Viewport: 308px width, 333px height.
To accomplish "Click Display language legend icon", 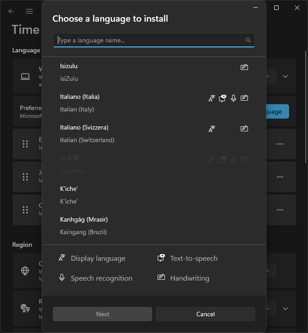I will pyautogui.click(x=62, y=258).
